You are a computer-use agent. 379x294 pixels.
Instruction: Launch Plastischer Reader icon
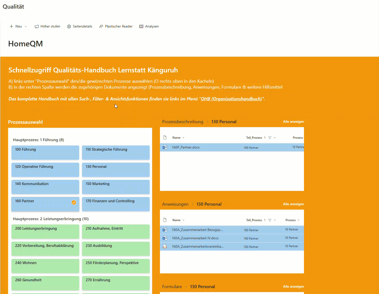(x=101, y=27)
